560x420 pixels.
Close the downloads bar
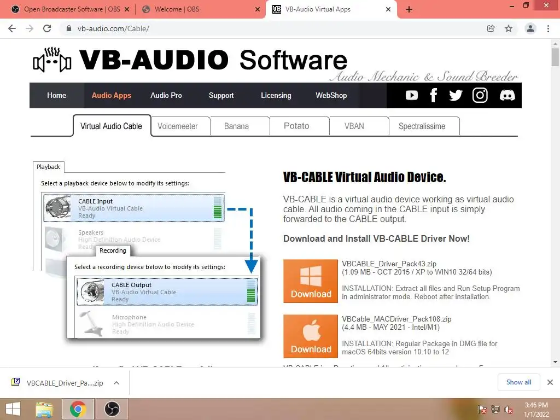coord(550,382)
